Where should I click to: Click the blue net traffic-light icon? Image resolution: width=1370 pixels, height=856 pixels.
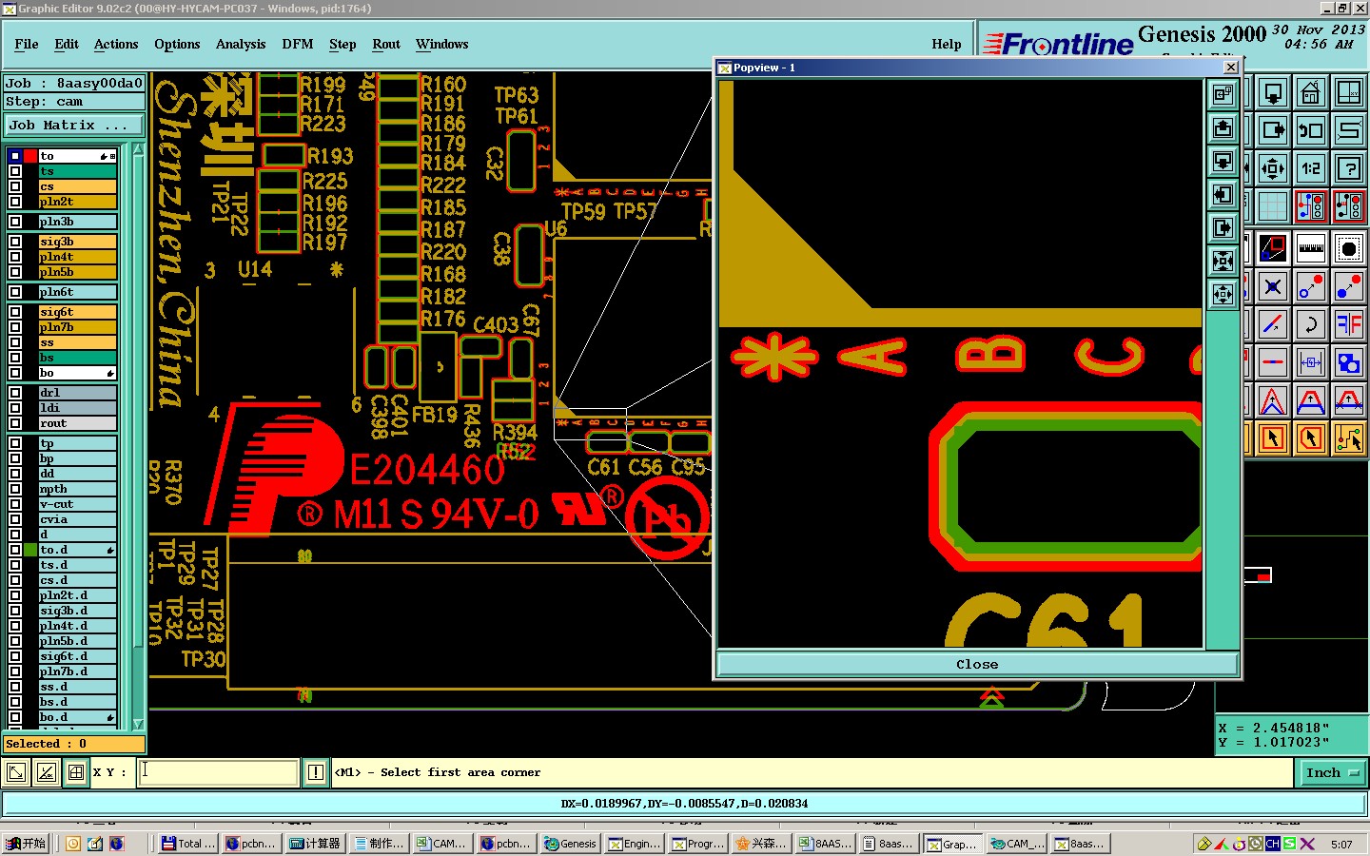pos(1311,205)
